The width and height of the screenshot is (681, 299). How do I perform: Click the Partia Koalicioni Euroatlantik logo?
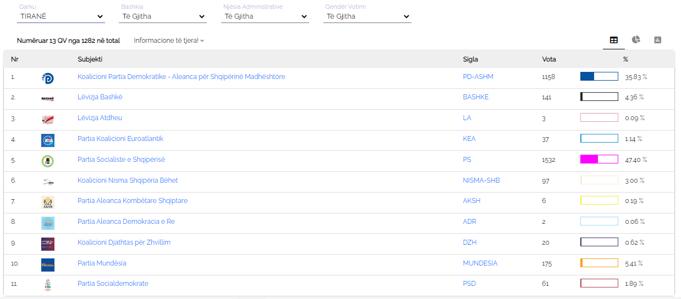pyautogui.click(x=48, y=140)
